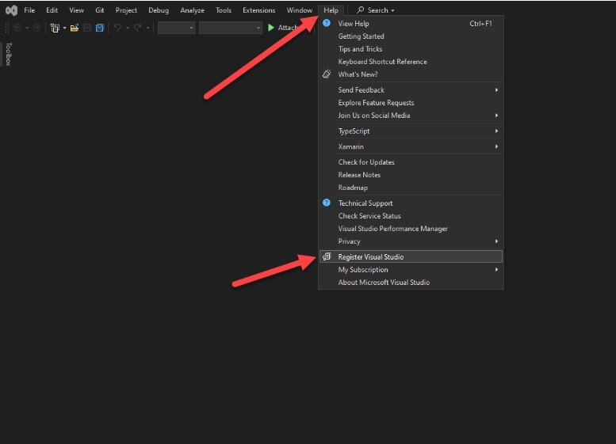
Task: Open the Search box dropdown
Action: pyautogui.click(x=375, y=10)
